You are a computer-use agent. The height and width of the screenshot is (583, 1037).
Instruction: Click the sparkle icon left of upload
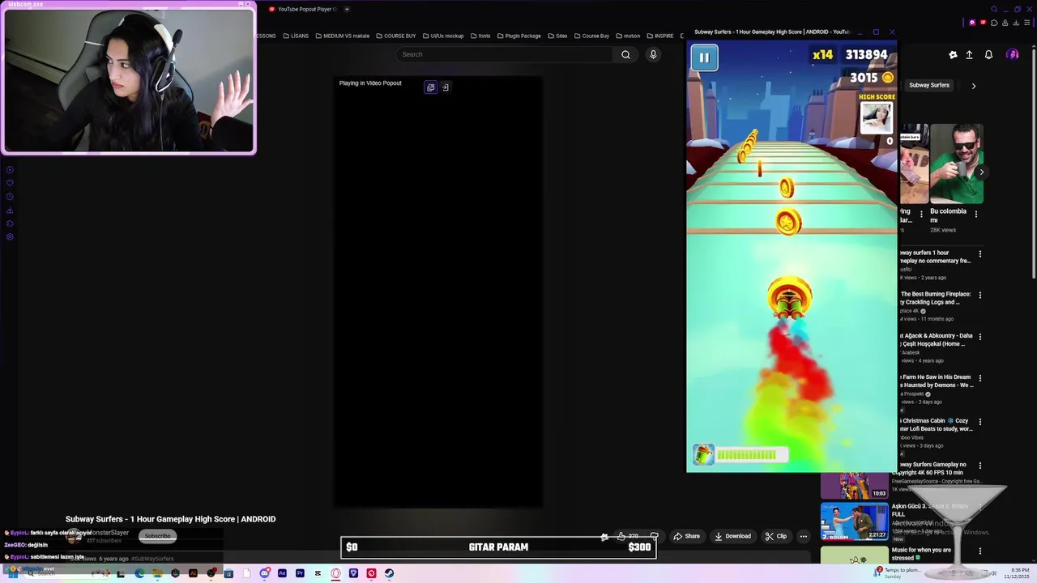[x=953, y=54]
